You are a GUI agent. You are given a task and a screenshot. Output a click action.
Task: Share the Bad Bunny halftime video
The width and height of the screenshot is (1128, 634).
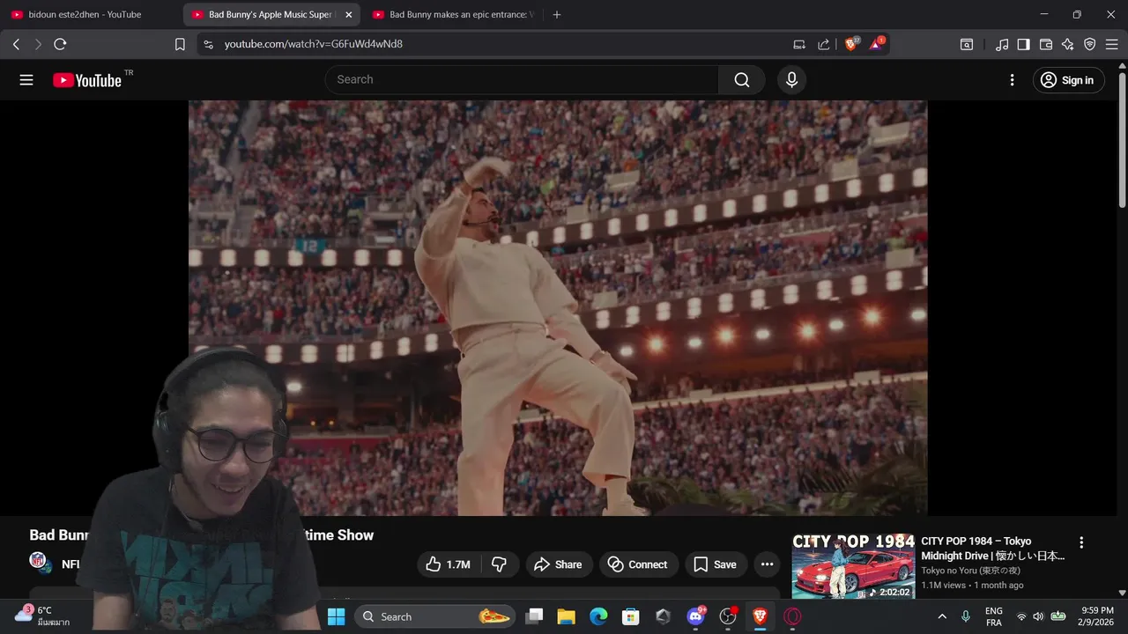(x=559, y=564)
